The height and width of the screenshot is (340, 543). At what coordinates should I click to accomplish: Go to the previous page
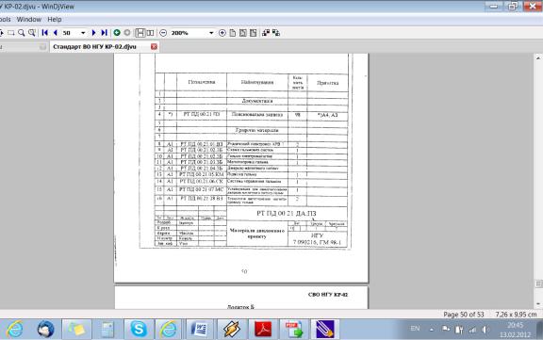point(55,33)
